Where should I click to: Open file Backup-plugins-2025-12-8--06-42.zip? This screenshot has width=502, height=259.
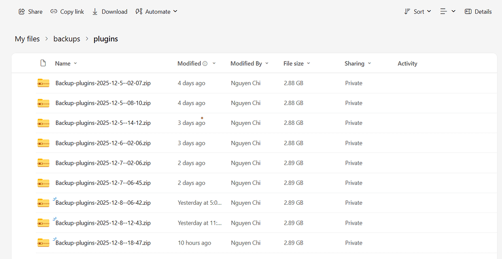pyautogui.click(x=103, y=203)
